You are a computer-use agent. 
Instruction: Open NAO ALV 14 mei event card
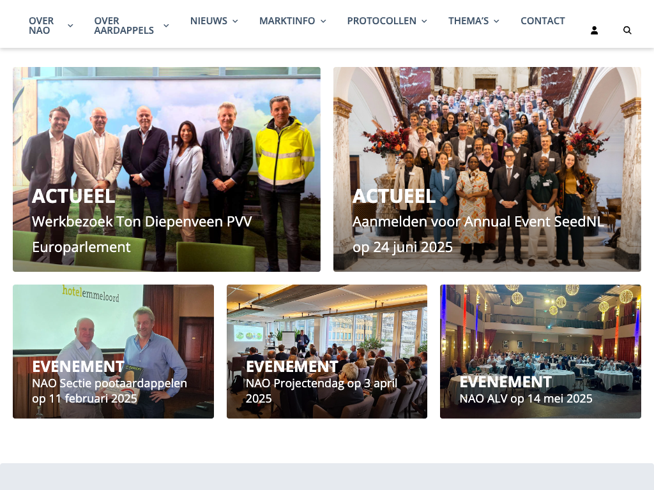[x=540, y=352]
